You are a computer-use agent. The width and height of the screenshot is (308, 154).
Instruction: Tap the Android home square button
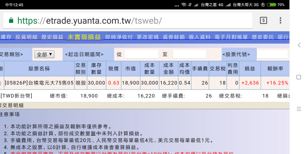click(299, 77)
